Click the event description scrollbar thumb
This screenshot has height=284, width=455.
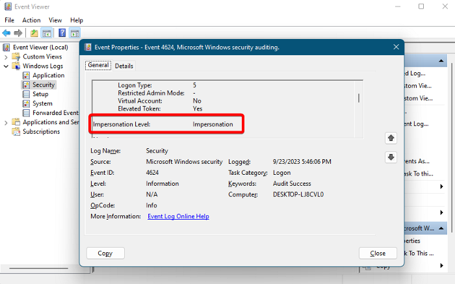(359, 98)
